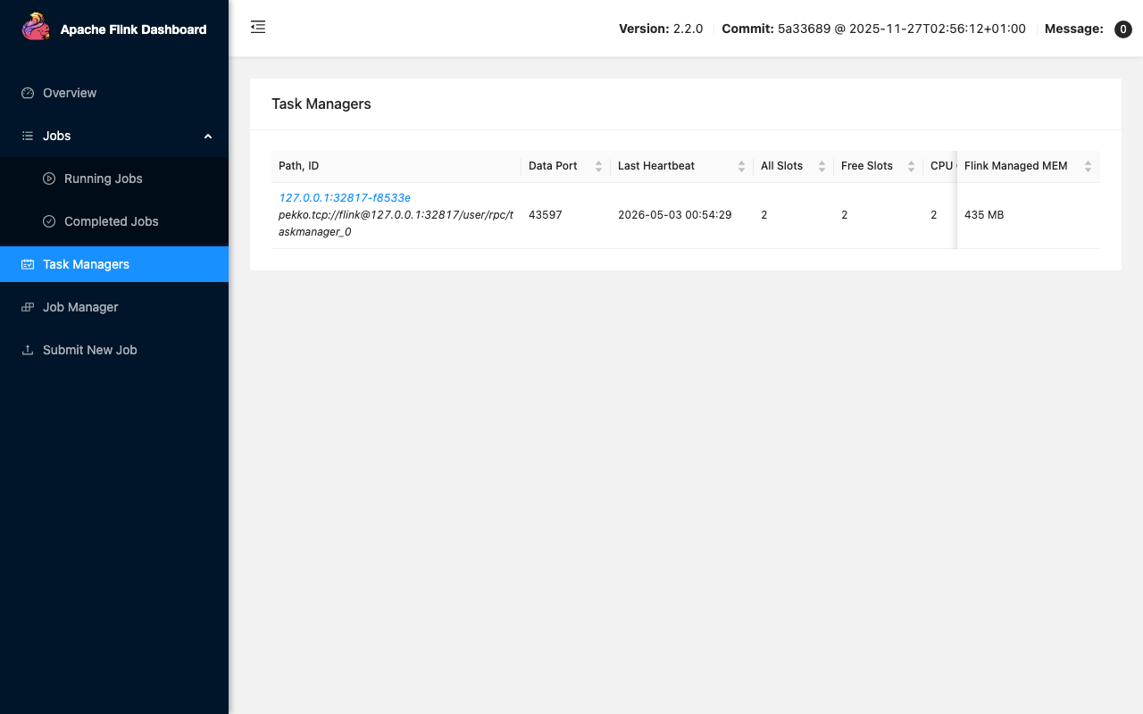Click the Message count badge 0

(x=1123, y=29)
